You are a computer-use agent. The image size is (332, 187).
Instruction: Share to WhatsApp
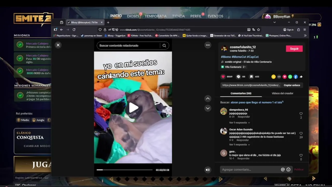tap(290, 77)
